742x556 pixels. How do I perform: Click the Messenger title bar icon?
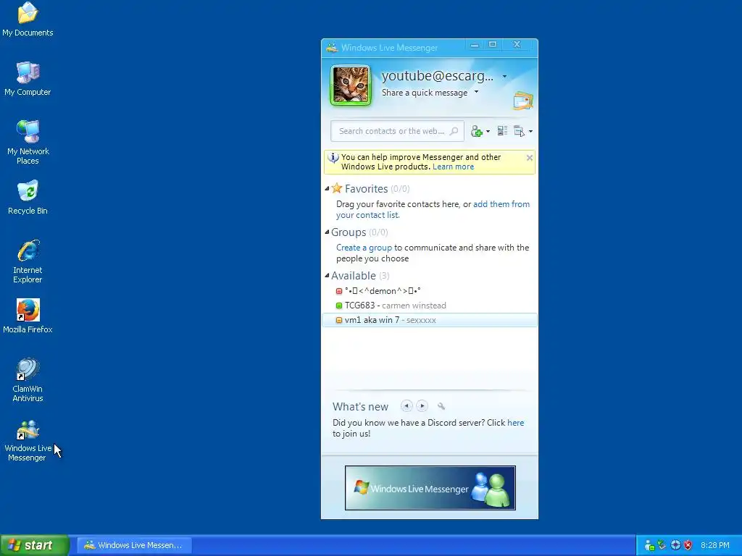332,48
